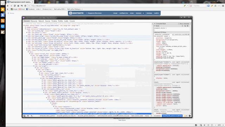Select the browser tab with VK page
Image resolution: width=225 pixels, height=127 pixels.
point(20,2)
